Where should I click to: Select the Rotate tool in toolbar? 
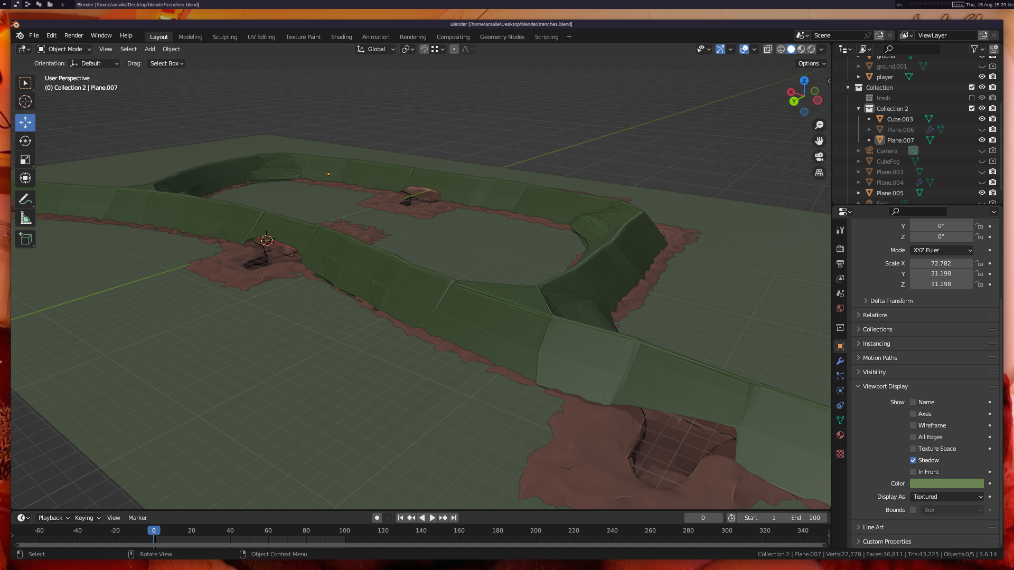pyautogui.click(x=25, y=141)
